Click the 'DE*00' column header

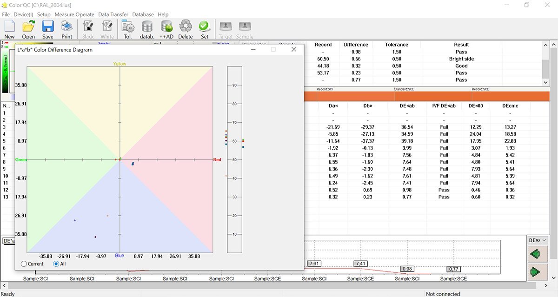tap(477, 106)
